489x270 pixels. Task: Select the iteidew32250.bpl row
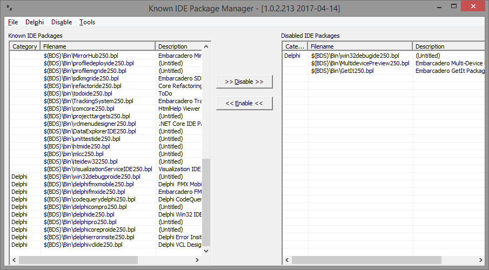(x=106, y=161)
